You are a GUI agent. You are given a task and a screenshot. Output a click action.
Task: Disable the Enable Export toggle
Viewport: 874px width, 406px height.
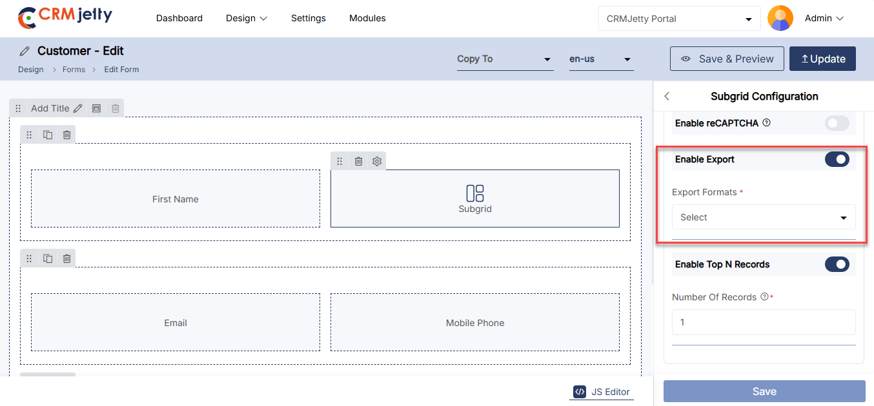click(x=837, y=159)
